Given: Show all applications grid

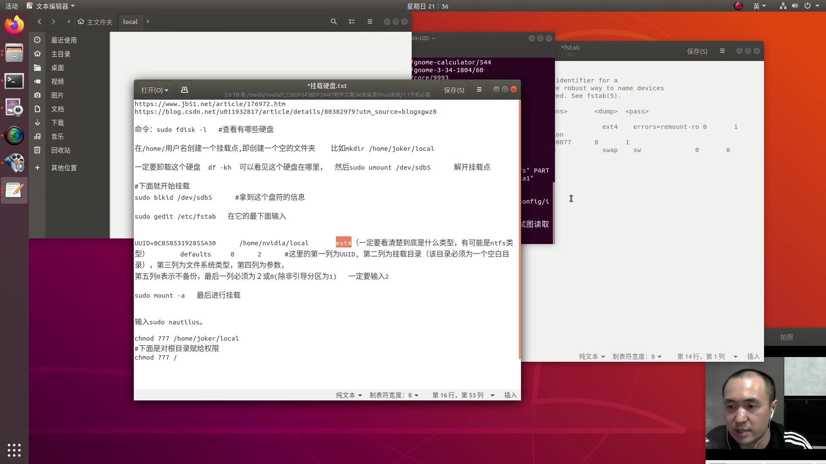Looking at the screenshot, I should (14, 450).
